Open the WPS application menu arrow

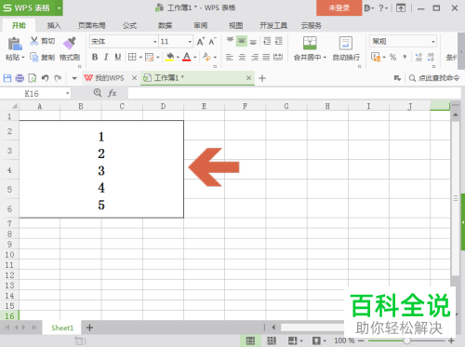(59, 7)
